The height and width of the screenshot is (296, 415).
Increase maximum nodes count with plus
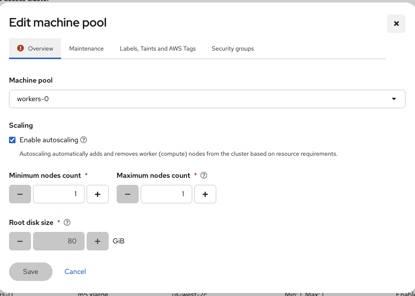[x=205, y=194]
